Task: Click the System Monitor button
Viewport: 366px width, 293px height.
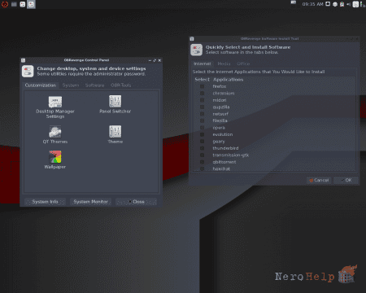Action: (x=91, y=202)
